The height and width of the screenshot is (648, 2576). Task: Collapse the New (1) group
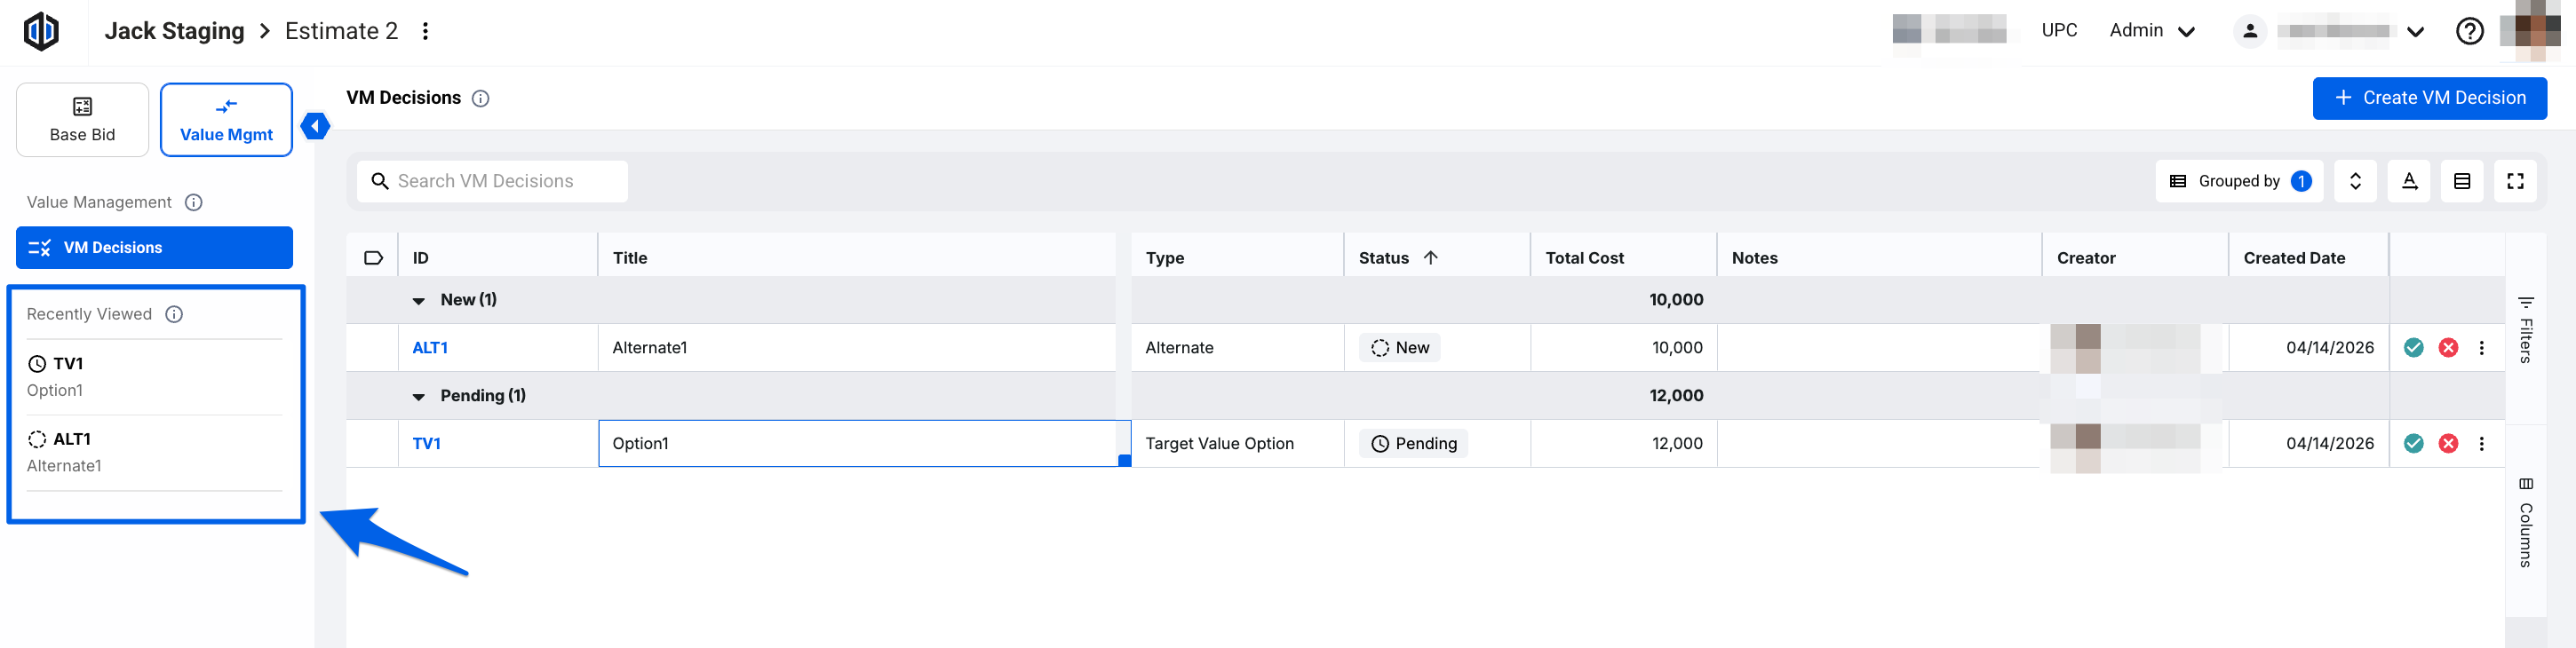[419, 301]
